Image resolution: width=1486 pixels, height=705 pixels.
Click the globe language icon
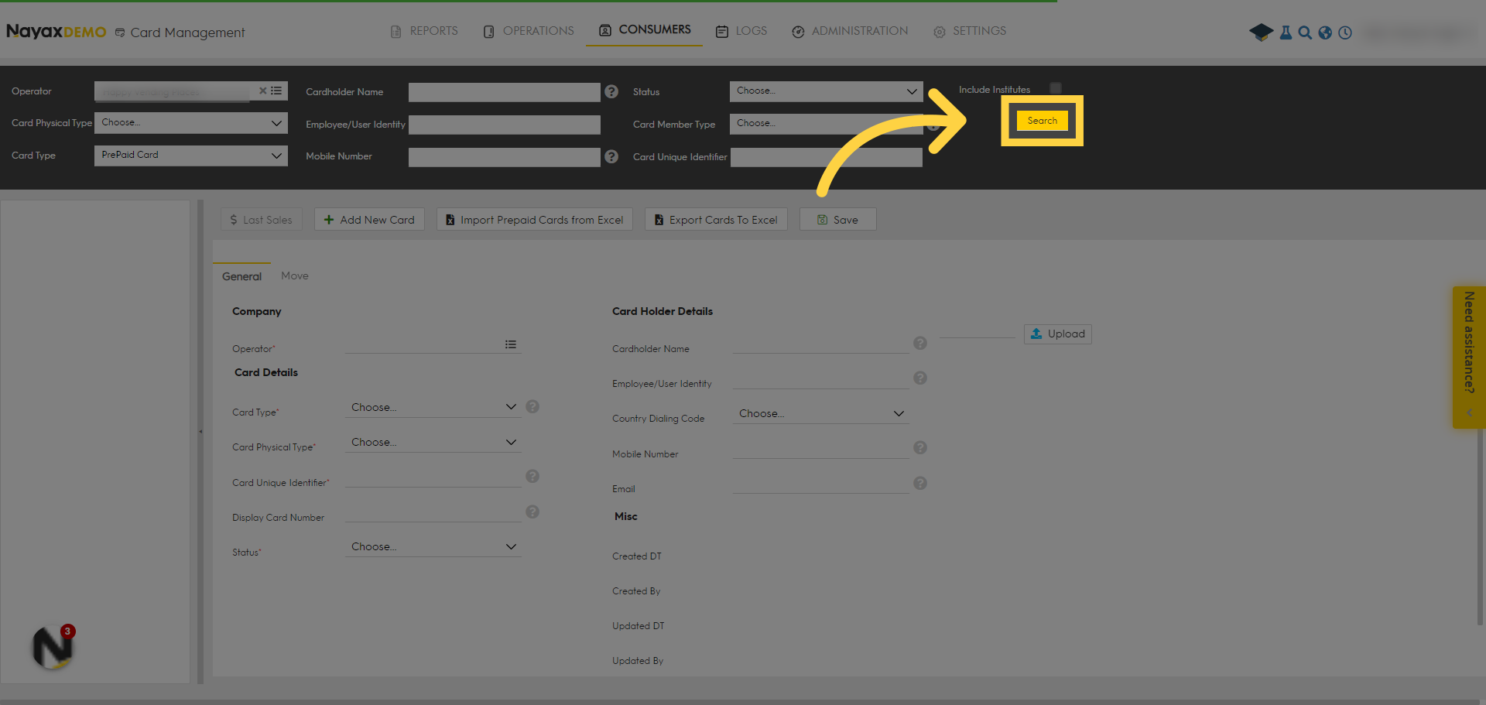[1325, 33]
